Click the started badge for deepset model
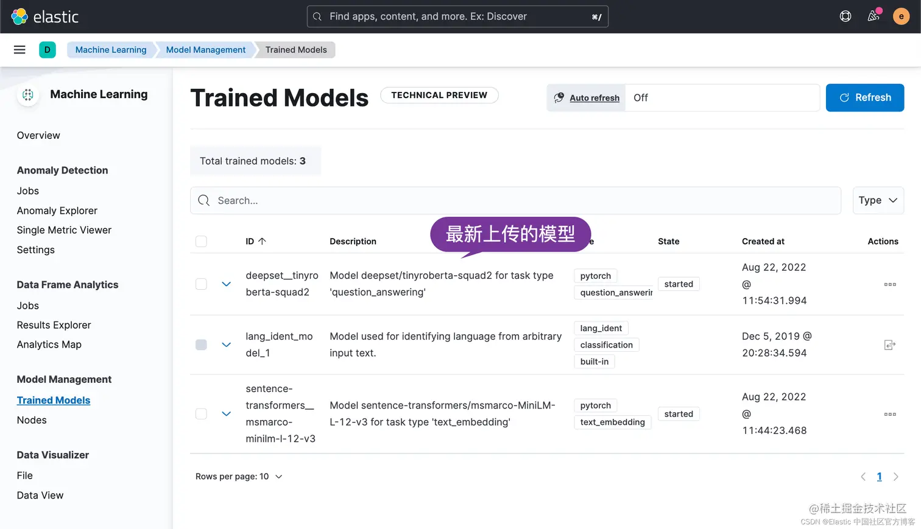The height and width of the screenshot is (529, 921). (x=679, y=284)
